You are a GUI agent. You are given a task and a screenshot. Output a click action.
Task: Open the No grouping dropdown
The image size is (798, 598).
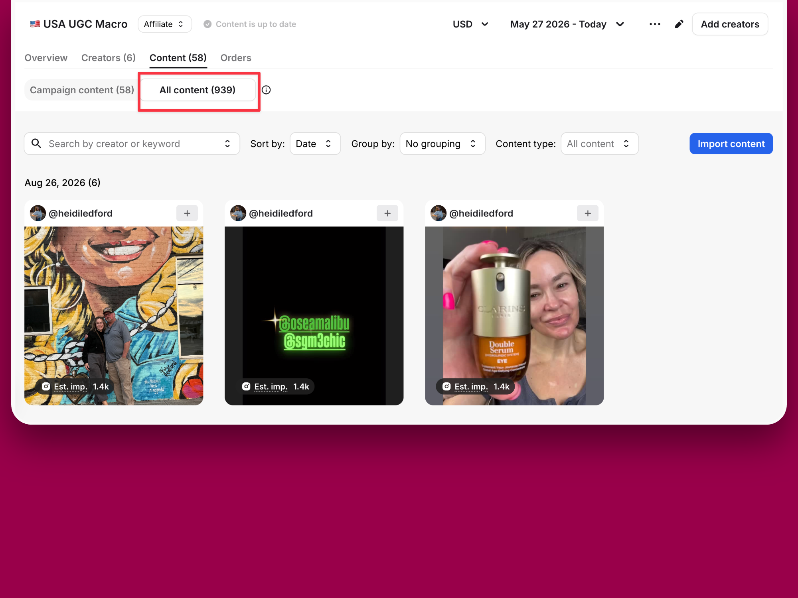click(x=442, y=144)
